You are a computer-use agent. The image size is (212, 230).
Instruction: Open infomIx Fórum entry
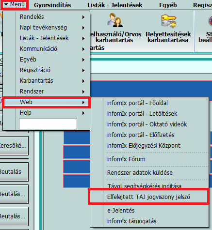126,159
